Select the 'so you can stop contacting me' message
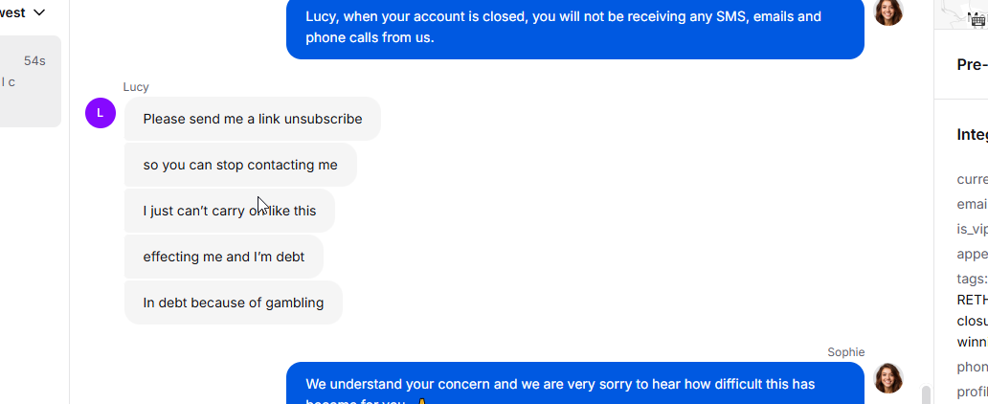988x404 pixels. [240, 165]
